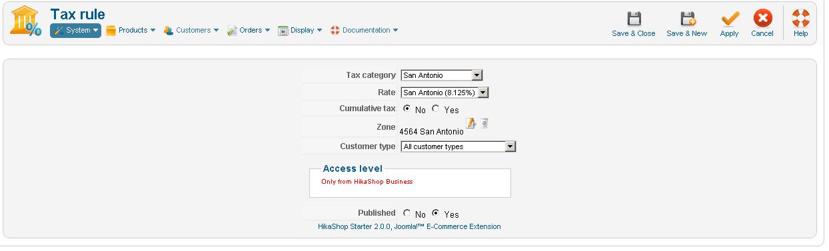
Task: Set Published to No
Action: 407,214
